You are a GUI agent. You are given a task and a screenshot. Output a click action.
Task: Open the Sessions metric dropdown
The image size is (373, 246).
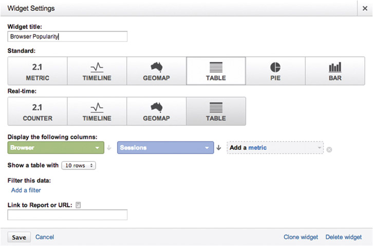tap(165, 148)
